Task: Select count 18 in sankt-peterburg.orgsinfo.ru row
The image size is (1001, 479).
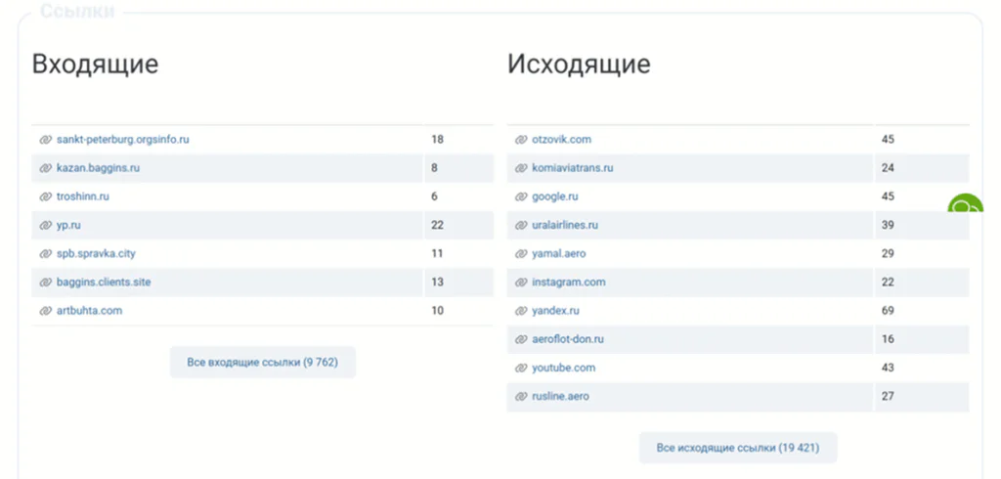Action: pyautogui.click(x=437, y=139)
